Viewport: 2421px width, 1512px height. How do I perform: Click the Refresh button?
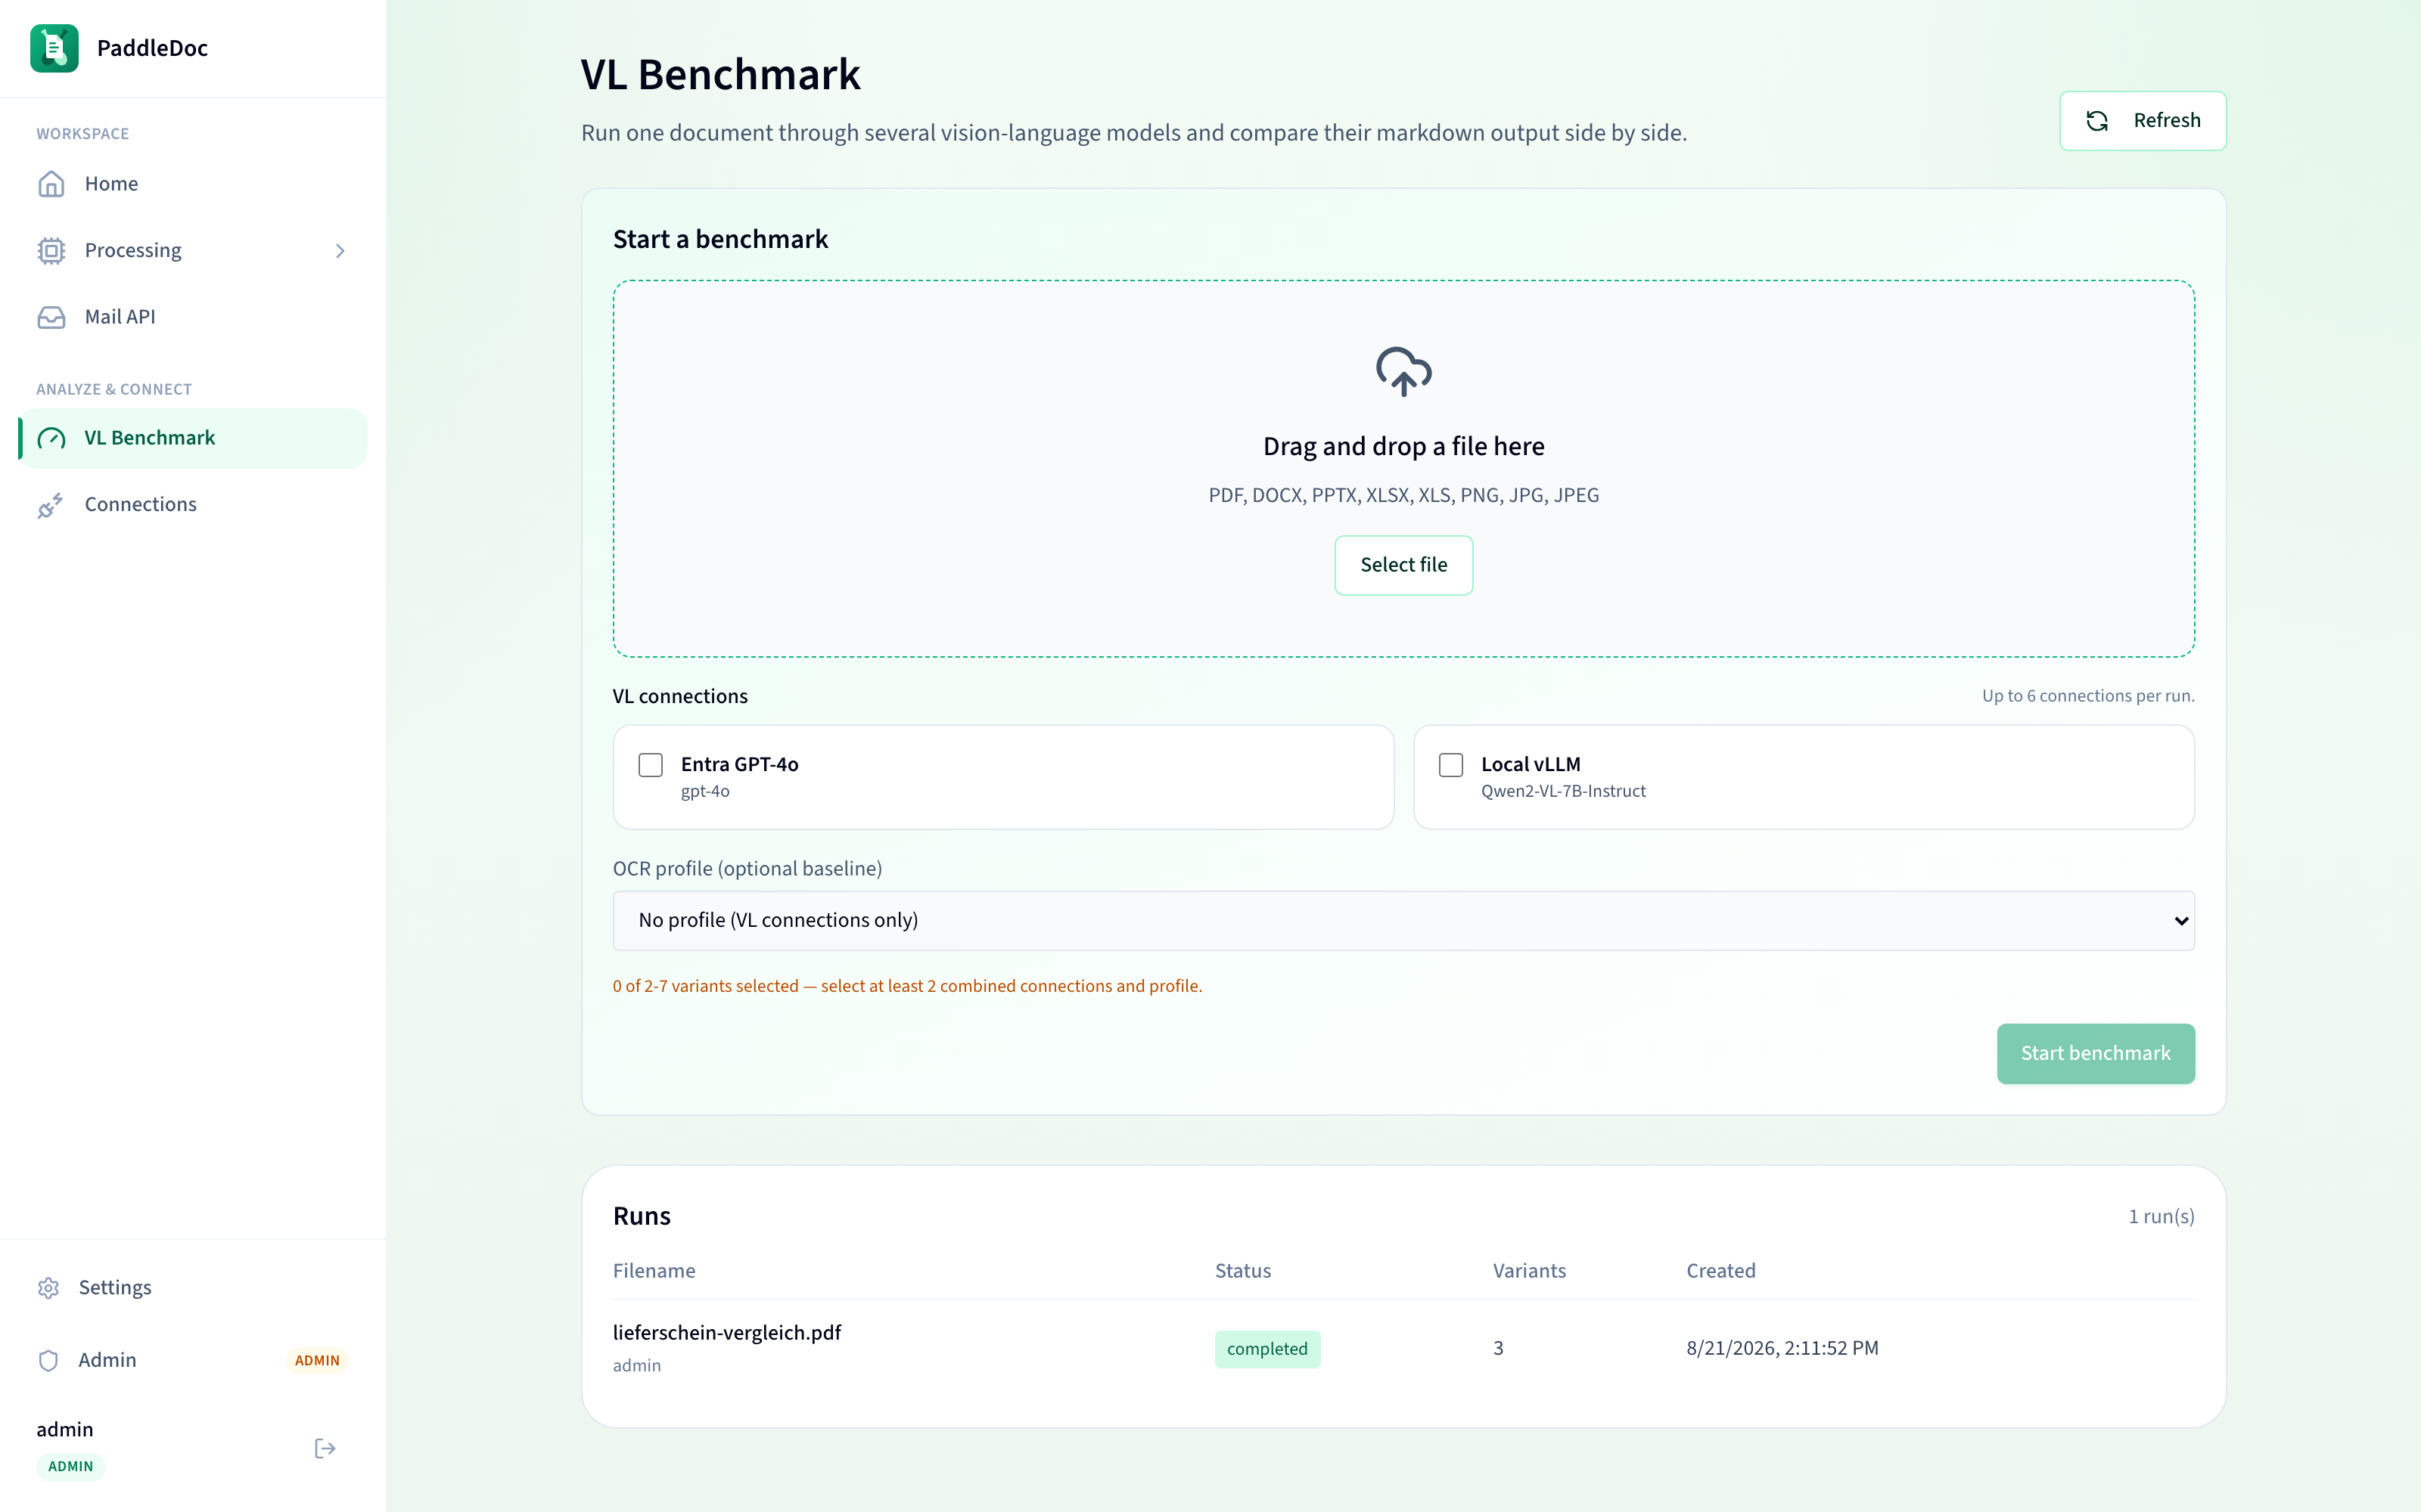(2143, 121)
